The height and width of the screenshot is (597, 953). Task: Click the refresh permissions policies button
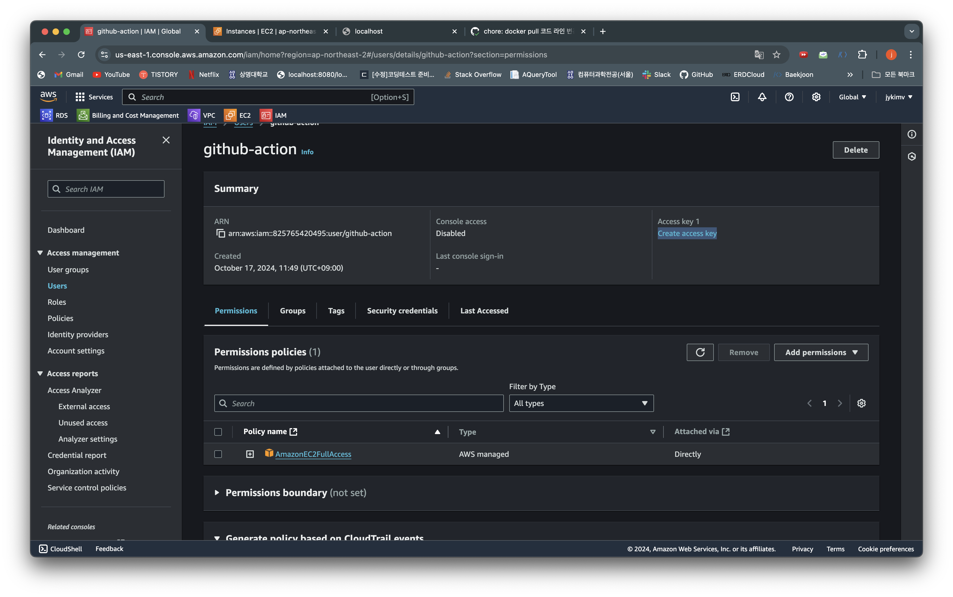click(x=700, y=352)
